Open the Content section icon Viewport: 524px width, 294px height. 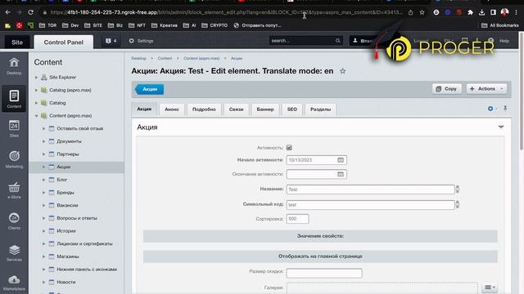click(x=14, y=99)
